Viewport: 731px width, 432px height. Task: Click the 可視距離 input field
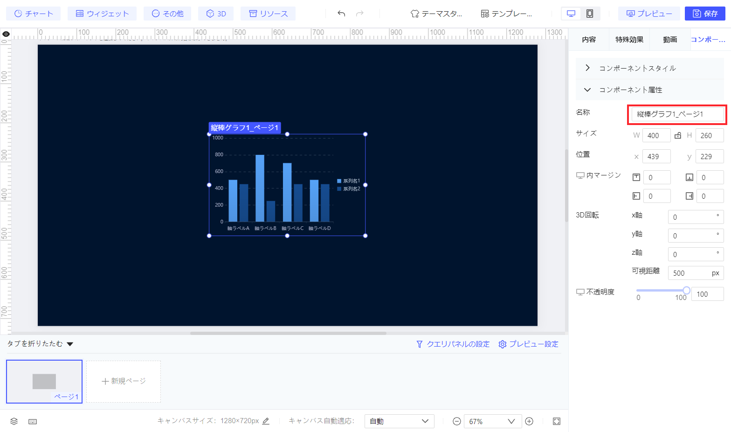pos(696,273)
